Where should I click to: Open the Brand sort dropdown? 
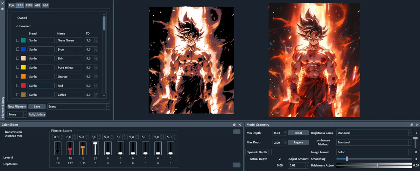[x=79, y=106]
